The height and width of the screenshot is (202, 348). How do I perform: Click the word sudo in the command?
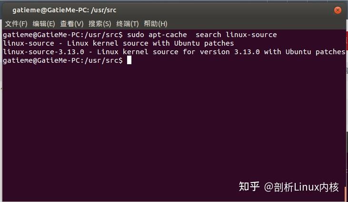coord(135,35)
